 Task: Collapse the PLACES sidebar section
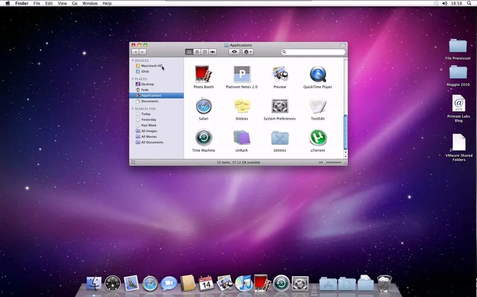(133, 79)
